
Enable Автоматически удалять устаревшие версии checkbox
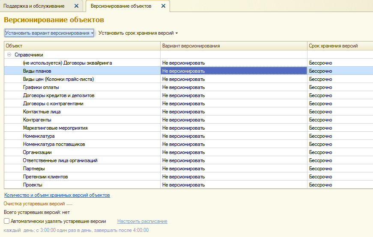pyautogui.click(x=7, y=221)
